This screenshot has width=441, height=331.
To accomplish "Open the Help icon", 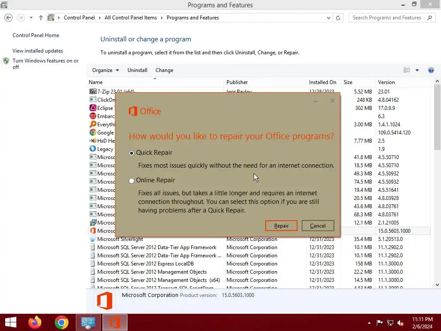I will (x=431, y=70).
